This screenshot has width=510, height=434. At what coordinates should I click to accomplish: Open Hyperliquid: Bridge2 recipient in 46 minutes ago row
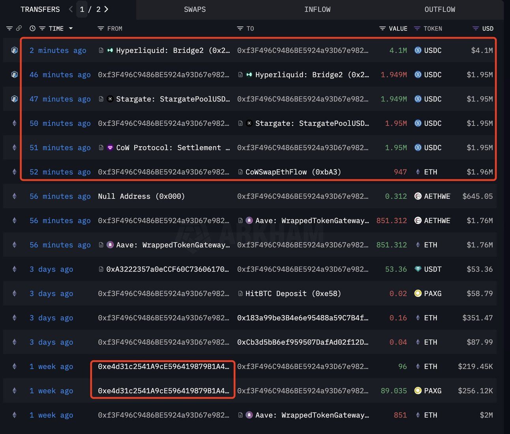coord(312,75)
